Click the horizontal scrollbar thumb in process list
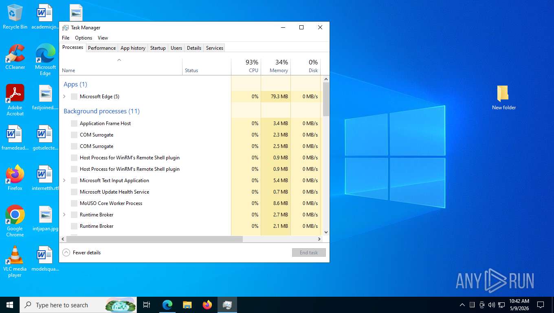This screenshot has height=313, width=554. coord(154,239)
